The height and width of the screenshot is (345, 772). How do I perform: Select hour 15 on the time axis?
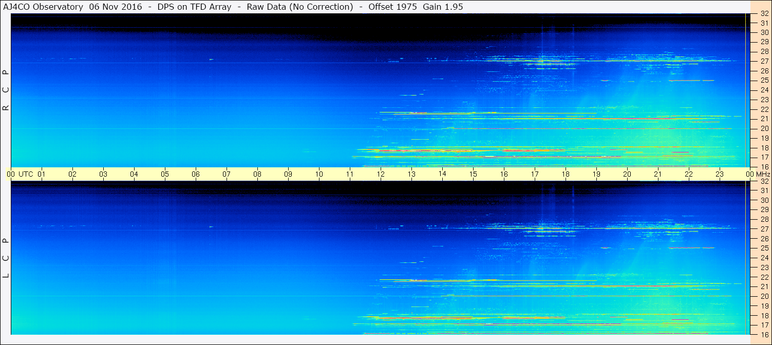tap(473, 174)
